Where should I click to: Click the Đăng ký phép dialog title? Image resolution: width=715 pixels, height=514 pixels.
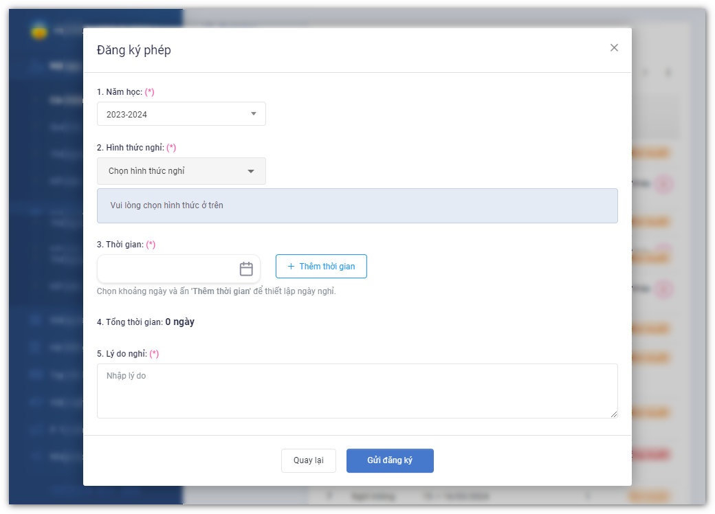(x=134, y=50)
